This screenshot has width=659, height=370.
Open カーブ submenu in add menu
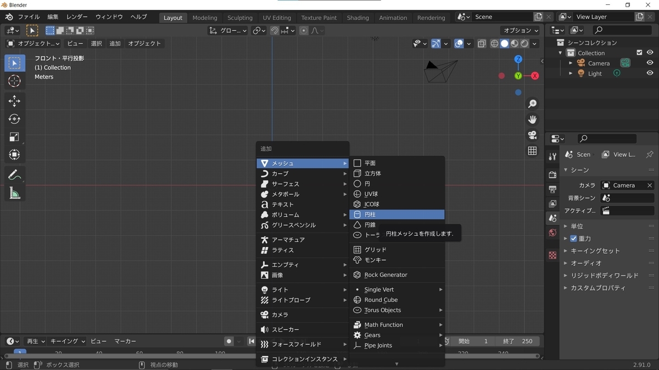[303, 173]
